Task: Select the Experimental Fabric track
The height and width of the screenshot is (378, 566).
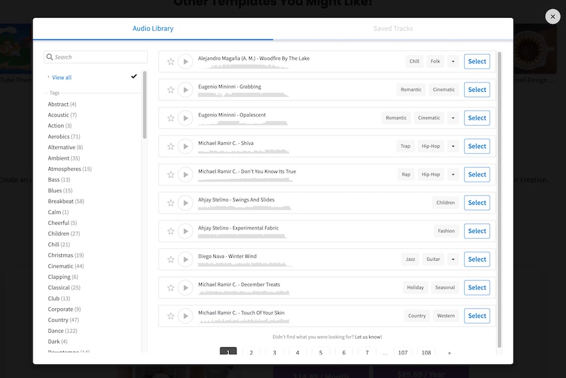Action: coord(477,231)
